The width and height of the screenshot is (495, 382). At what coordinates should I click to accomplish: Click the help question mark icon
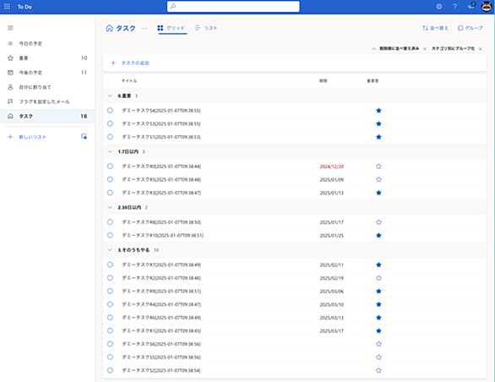(454, 6)
